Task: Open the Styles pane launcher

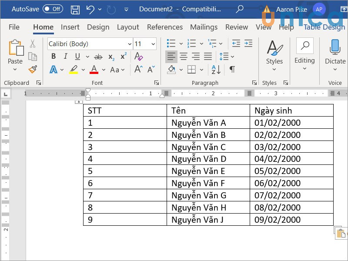Action: point(286,83)
